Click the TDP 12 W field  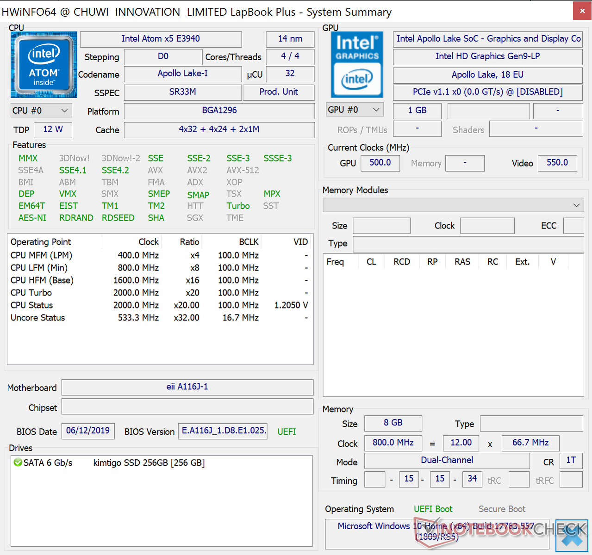pos(53,129)
